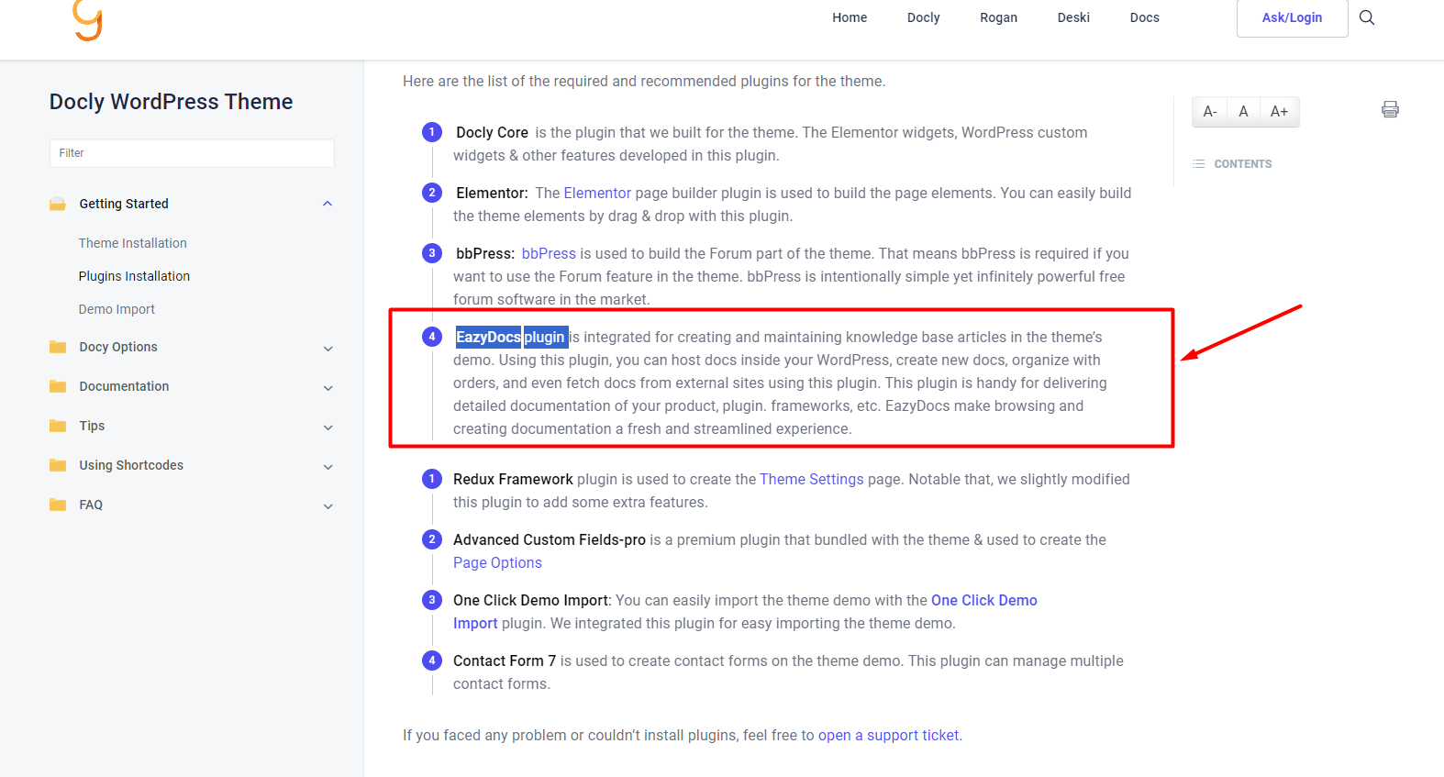Increase font size with A+ button
The width and height of the screenshot is (1444, 777).
pyautogui.click(x=1279, y=112)
